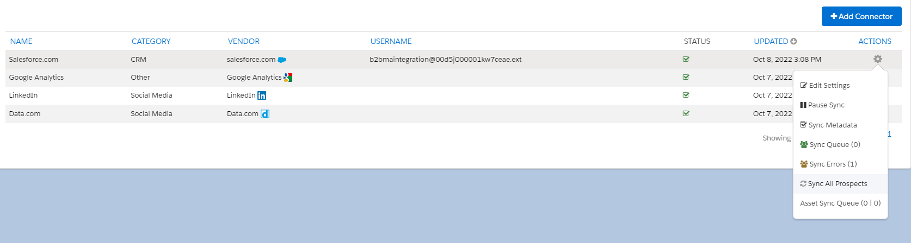
Task: Click the b2bmaintegration username cell
Action: [x=446, y=60]
